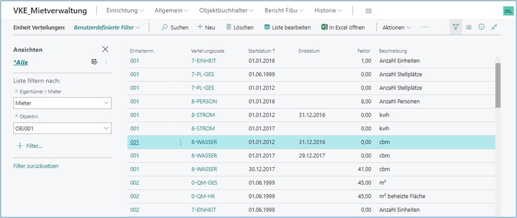Image resolution: width=517 pixels, height=218 pixels.
Task: Open the Bericht Fibu menu
Action: [x=284, y=11]
